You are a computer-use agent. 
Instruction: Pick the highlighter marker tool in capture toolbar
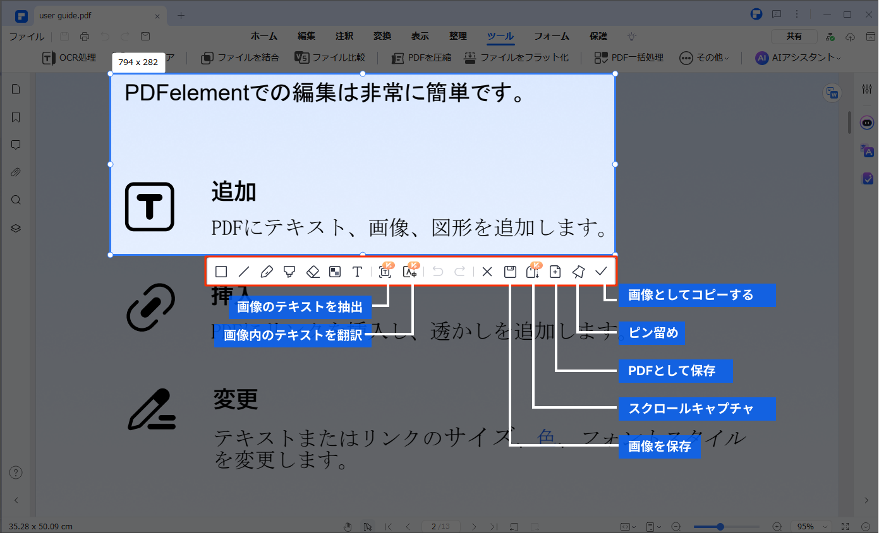click(289, 272)
